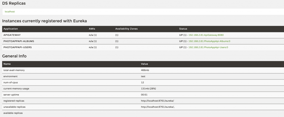Click the AMIs column header
Screen dimensions: 284x117
pos(92,29)
